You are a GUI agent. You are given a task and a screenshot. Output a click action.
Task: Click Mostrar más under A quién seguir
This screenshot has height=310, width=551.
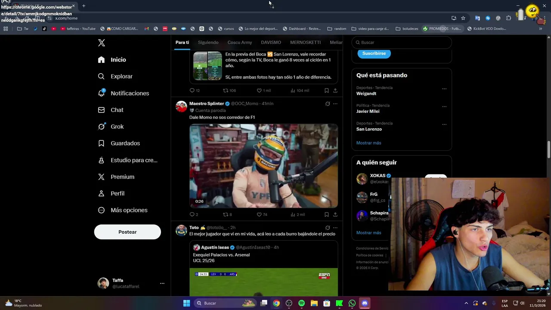point(368,232)
